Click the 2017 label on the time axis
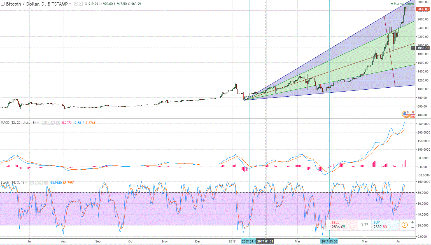Viewport: 431px width, 245px height. [x=232, y=241]
